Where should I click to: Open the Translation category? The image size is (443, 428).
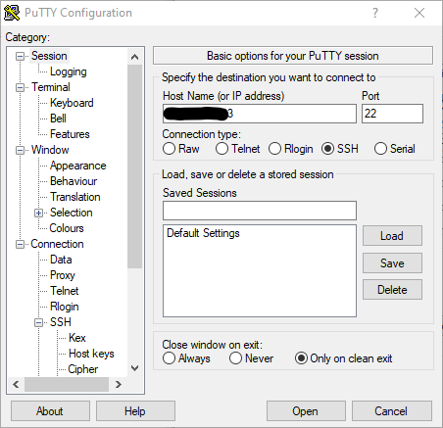click(x=75, y=197)
